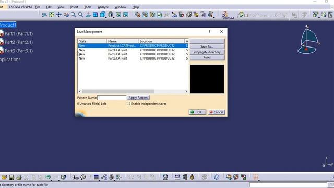The width and height of the screenshot is (334, 188).
Task: Select the Product1.CATProduct row
Action: [133, 45]
